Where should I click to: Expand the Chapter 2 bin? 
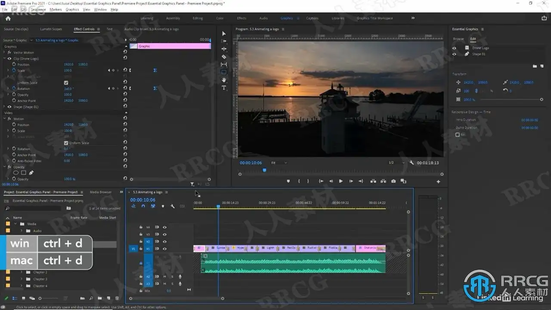pos(22,273)
